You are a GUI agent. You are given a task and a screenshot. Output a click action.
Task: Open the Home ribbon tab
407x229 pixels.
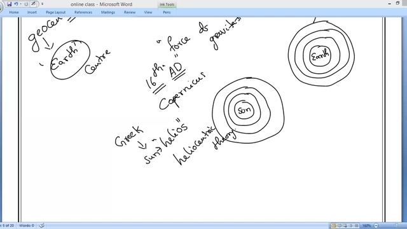point(14,12)
